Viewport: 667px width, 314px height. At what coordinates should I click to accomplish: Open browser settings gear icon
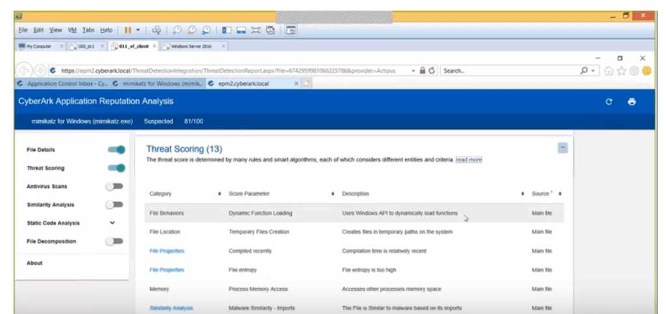coord(634,71)
